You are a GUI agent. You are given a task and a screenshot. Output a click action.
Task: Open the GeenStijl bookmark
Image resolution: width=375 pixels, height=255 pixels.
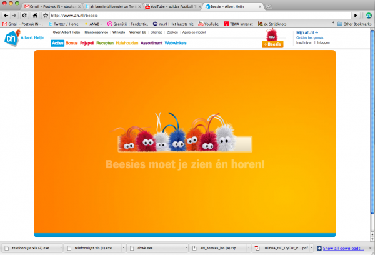click(127, 24)
